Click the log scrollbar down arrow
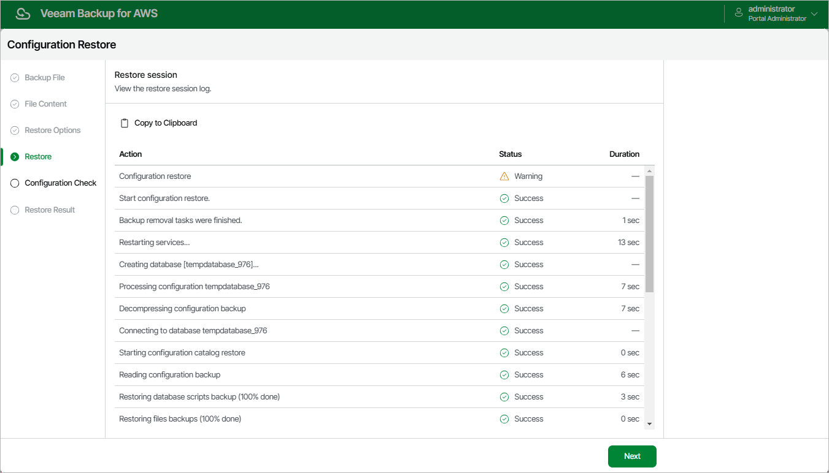 (650, 423)
